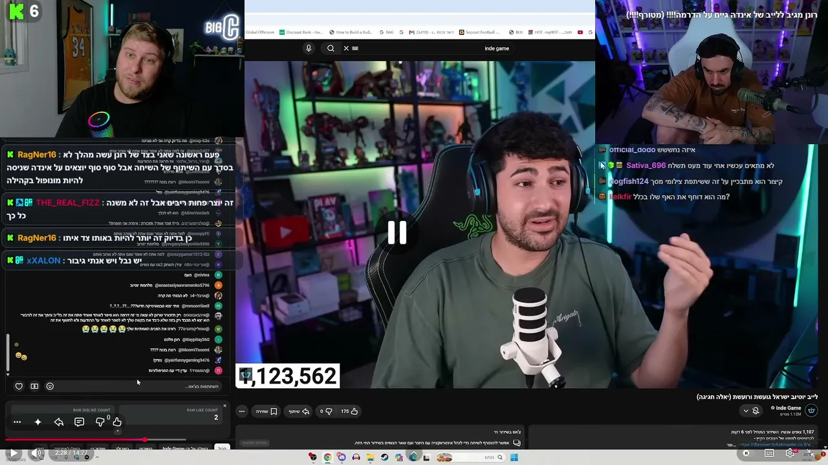Click the thumbs-down icon in overlay bar

(100, 422)
